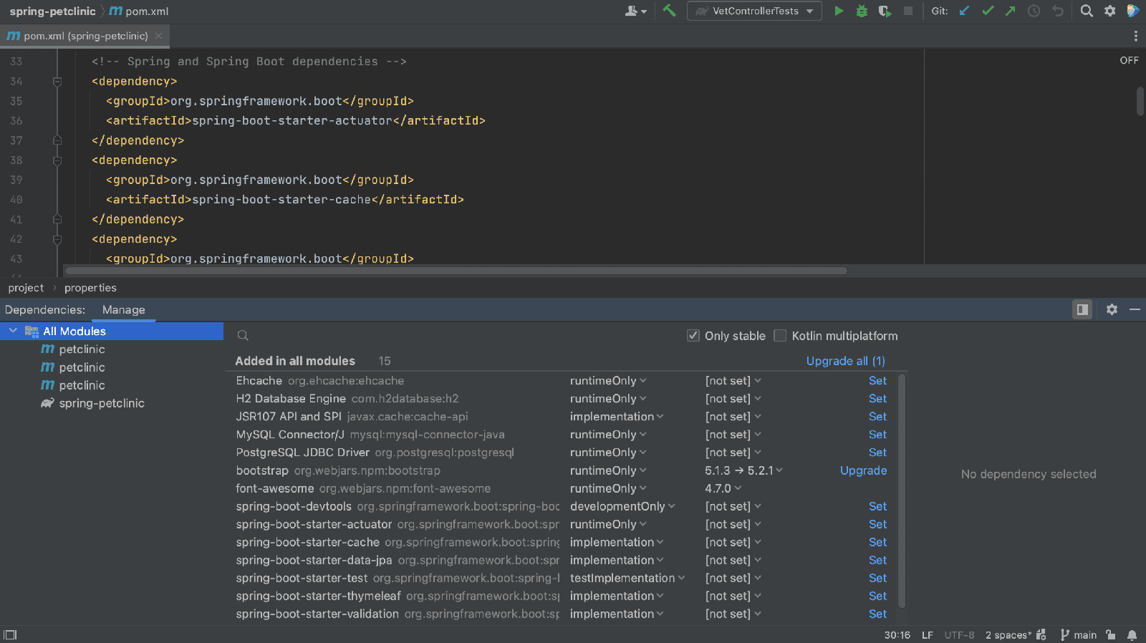Toggle tool window bars icon at bottom left
This screenshot has height=643, width=1146.
click(10, 634)
